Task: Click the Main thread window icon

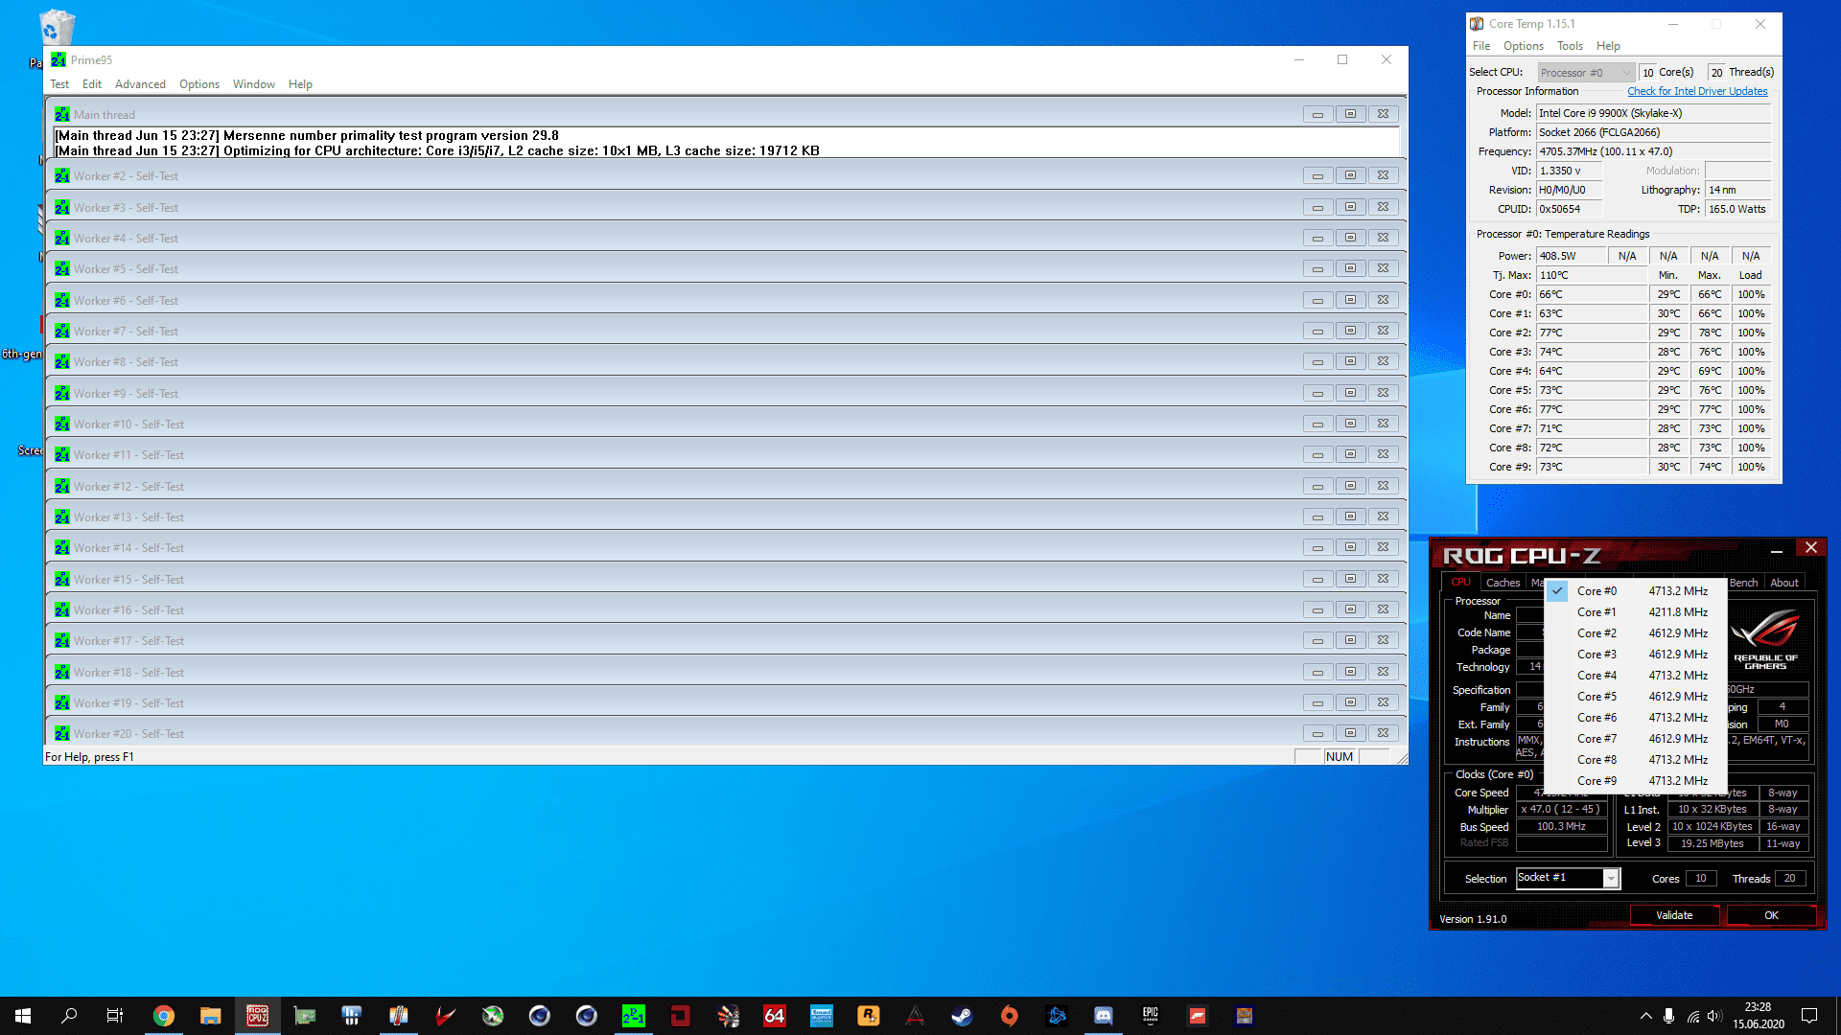Action: (62, 115)
